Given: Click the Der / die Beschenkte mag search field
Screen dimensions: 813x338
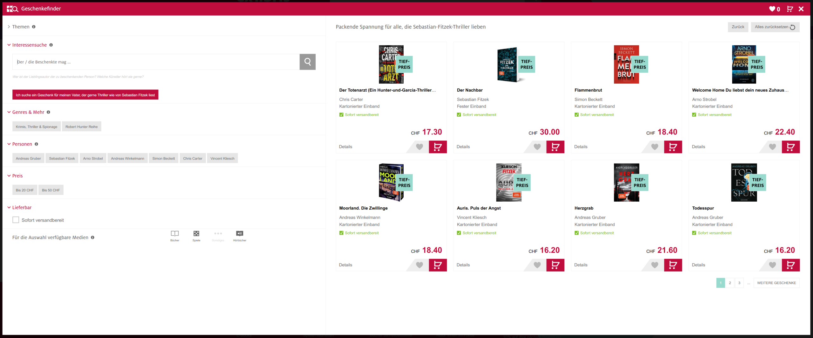Looking at the screenshot, I should click(x=156, y=62).
